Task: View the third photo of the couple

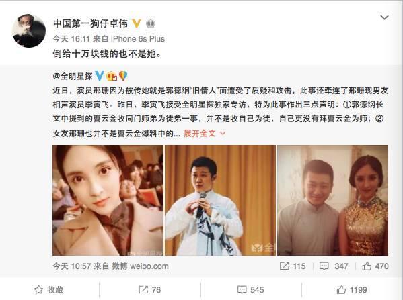Action: tap(332, 200)
